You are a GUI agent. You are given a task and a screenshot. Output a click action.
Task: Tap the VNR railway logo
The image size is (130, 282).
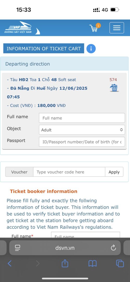pyautogui.click(x=22, y=28)
